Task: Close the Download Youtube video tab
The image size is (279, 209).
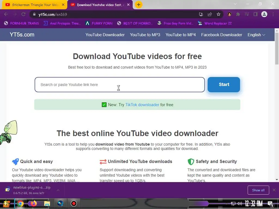Action: coord(128,5)
